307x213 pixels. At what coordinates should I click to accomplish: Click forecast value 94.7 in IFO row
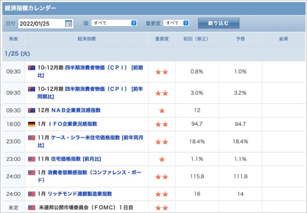click(240, 124)
